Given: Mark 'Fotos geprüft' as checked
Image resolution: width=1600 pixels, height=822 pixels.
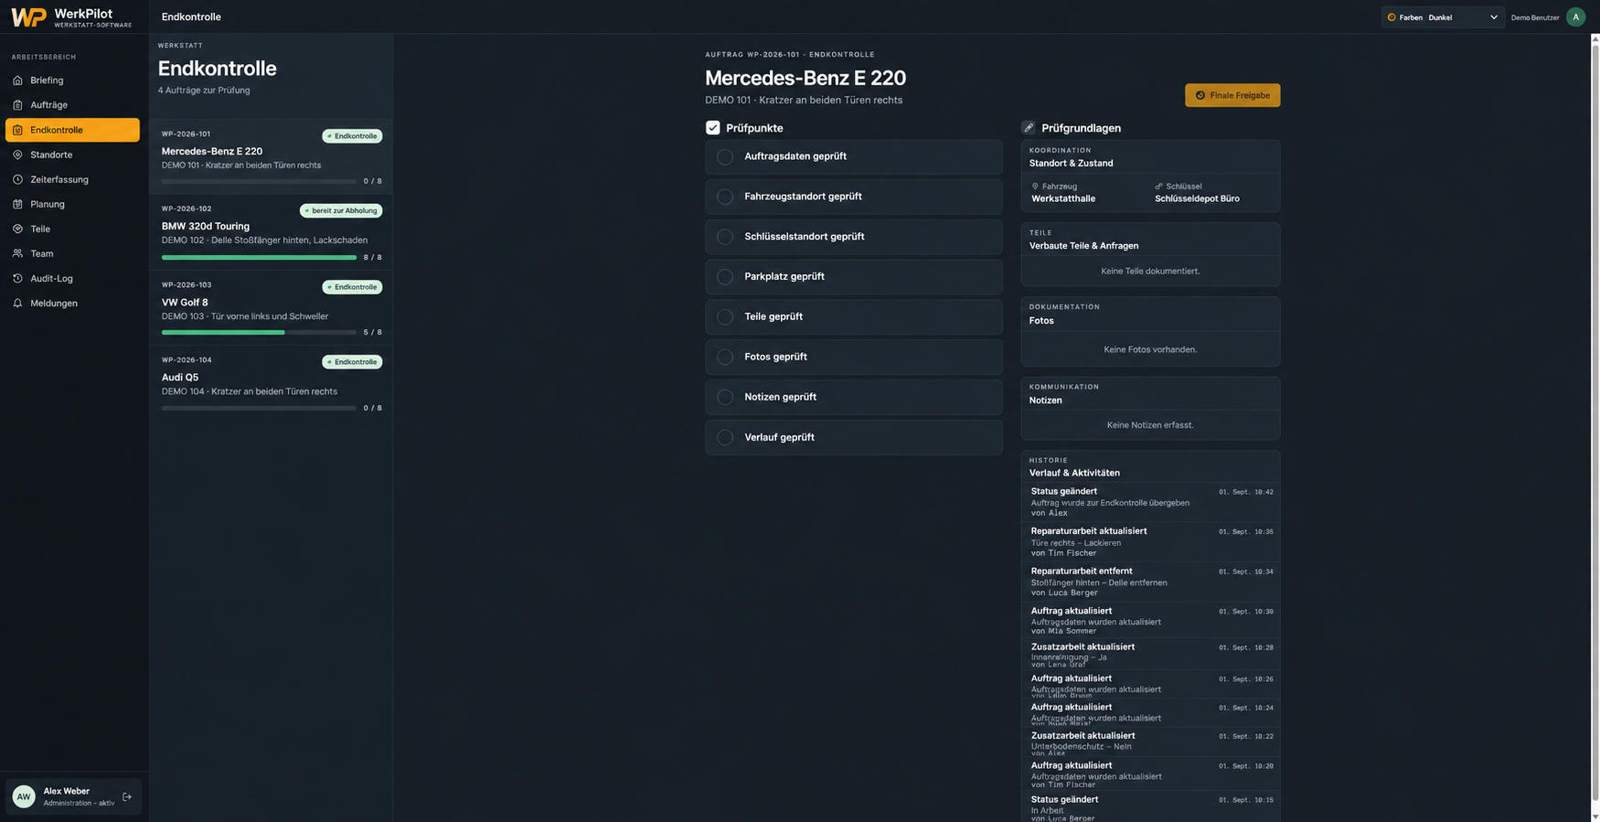Looking at the screenshot, I should (725, 358).
